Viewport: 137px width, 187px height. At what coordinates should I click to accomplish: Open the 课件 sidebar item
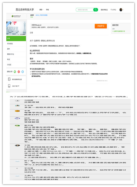click(x=16, y=49)
